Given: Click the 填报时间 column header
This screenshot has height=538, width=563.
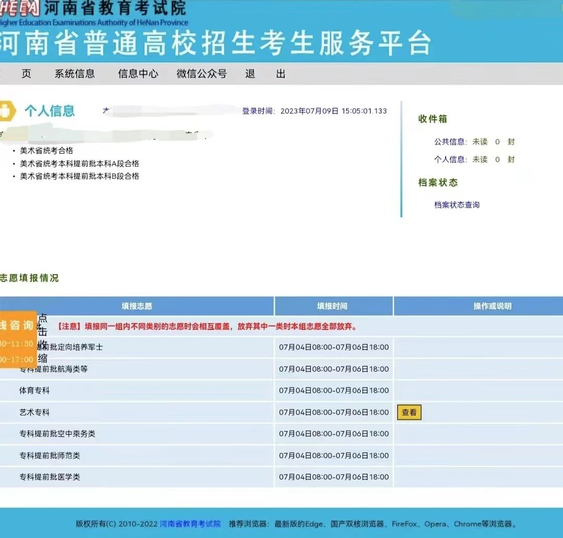Looking at the screenshot, I should pos(332,306).
